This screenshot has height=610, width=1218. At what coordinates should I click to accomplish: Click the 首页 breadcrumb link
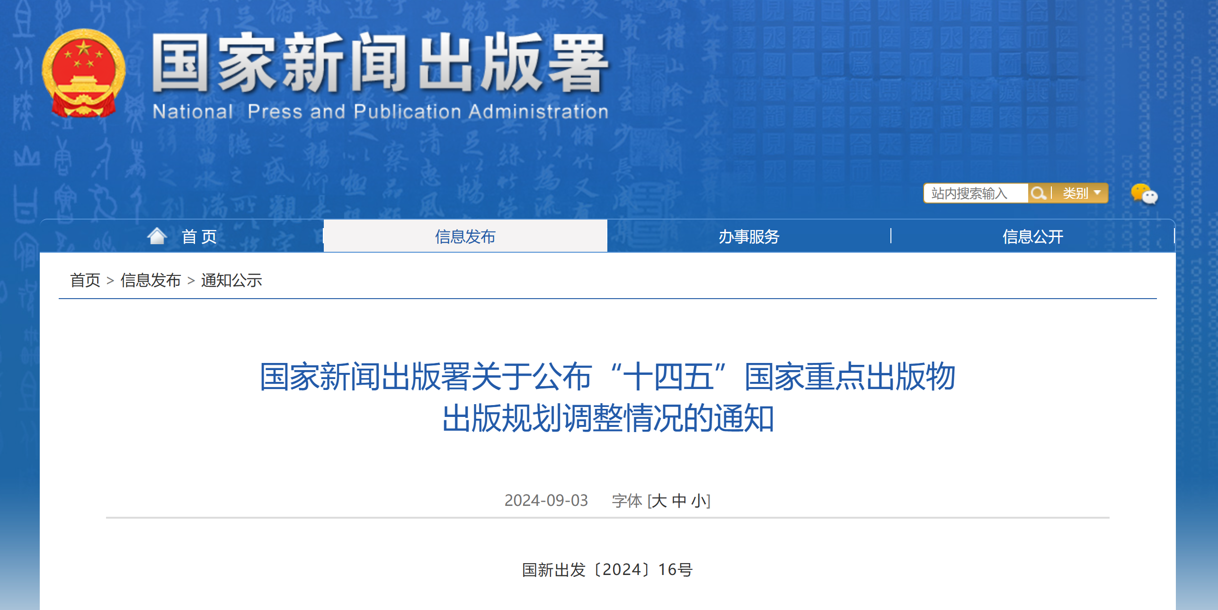(85, 280)
